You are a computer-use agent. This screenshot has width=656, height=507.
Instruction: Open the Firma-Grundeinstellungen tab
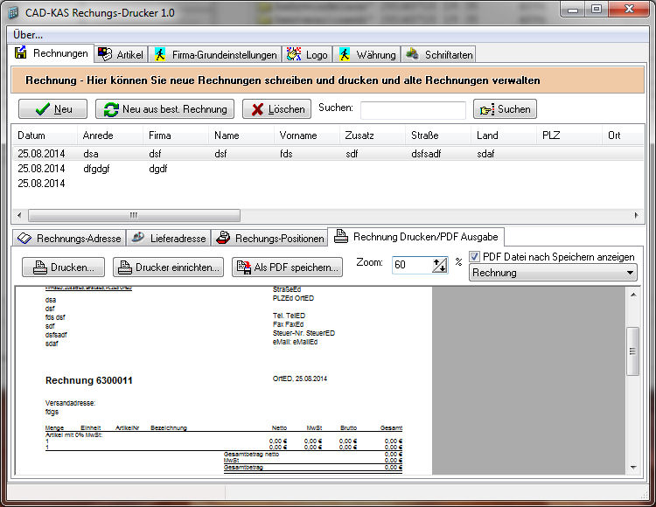click(x=215, y=54)
